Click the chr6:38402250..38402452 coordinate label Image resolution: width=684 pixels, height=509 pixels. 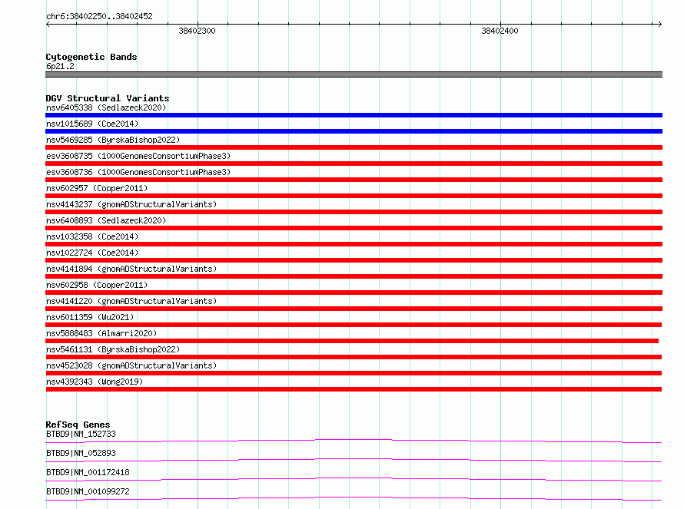pos(99,16)
